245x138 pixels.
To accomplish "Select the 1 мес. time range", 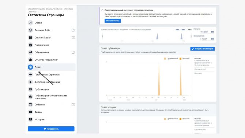I will pyautogui.click(x=183, y=29).
